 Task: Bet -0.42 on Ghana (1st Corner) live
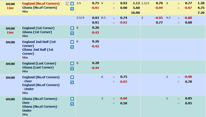[x=95, y=33]
